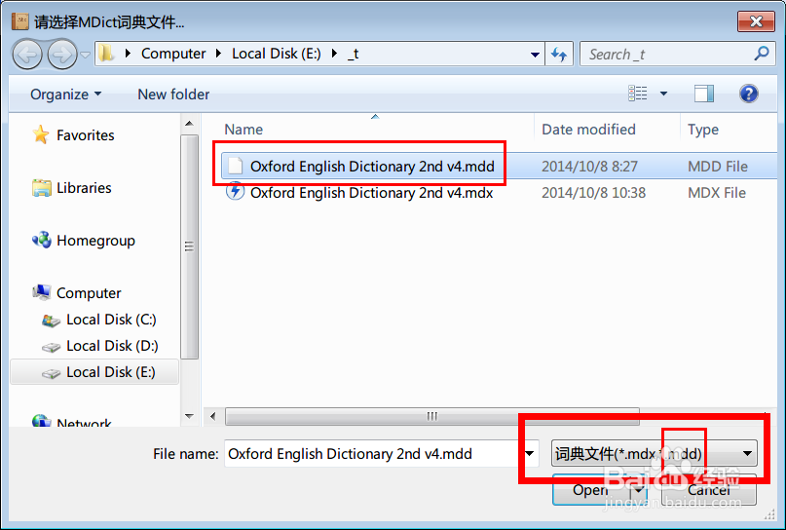Image resolution: width=786 pixels, height=530 pixels.
Task: Select the _t folder breadcrumb segment
Action: (x=354, y=54)
